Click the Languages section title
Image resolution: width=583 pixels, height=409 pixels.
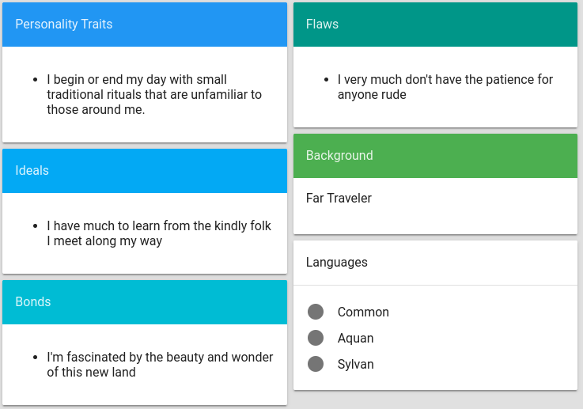pos(337,263)
